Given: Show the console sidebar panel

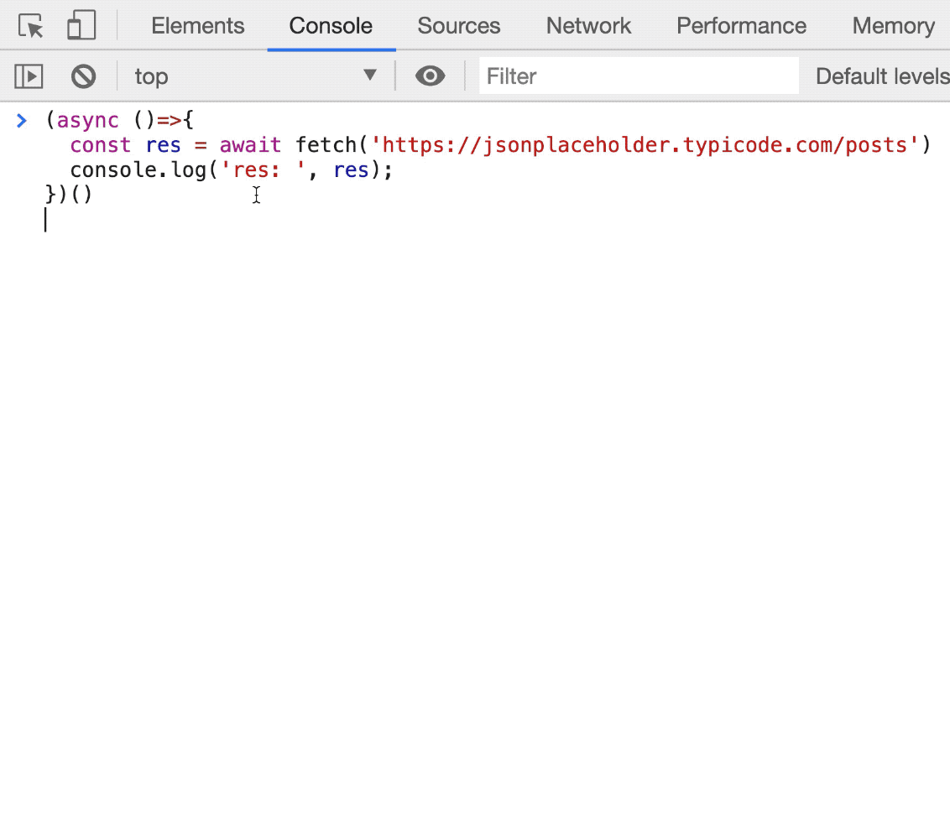Looking at the screenshot, I should coord(29,76).
